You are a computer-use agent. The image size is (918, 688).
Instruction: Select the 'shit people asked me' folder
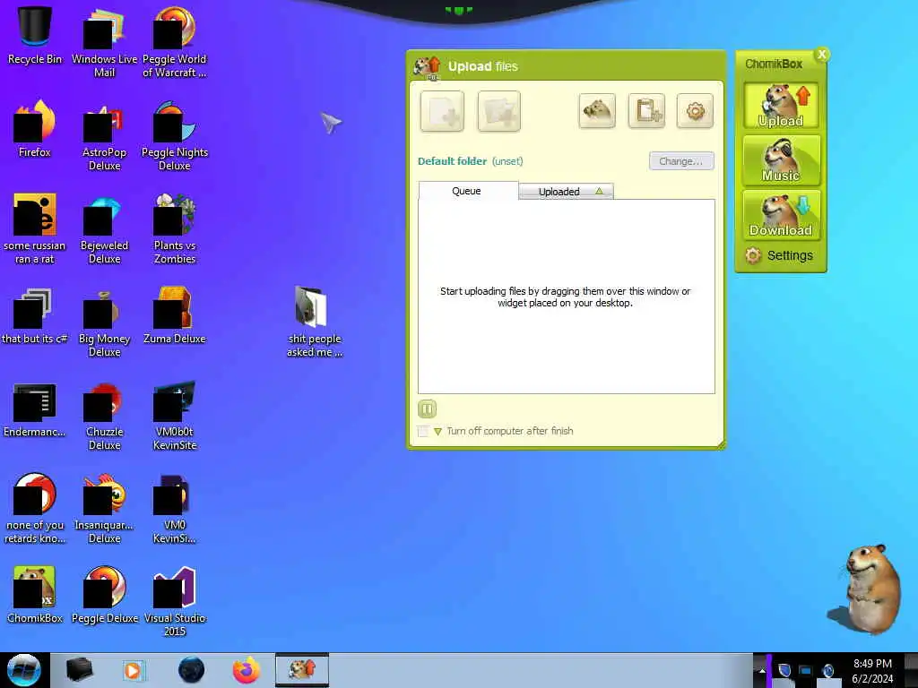[315, 322]
